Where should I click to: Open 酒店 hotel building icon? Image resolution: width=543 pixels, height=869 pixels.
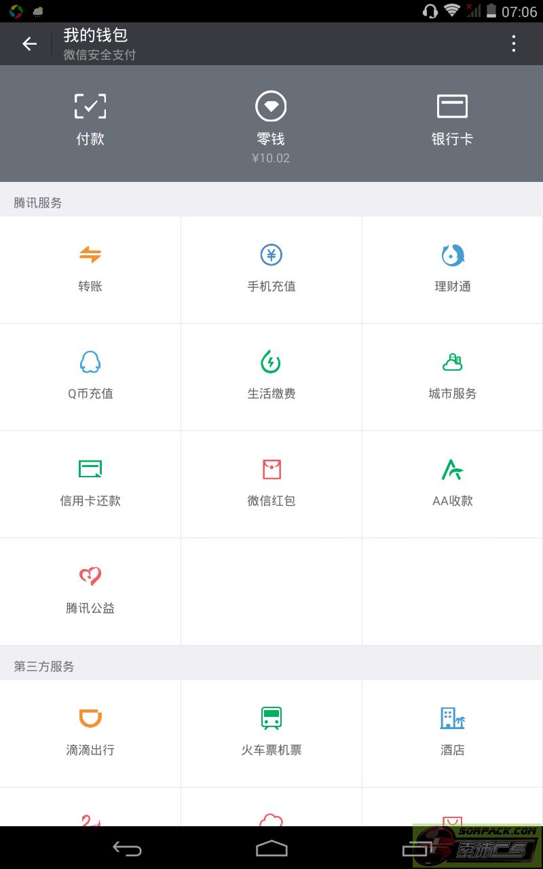tap(452, 718)
